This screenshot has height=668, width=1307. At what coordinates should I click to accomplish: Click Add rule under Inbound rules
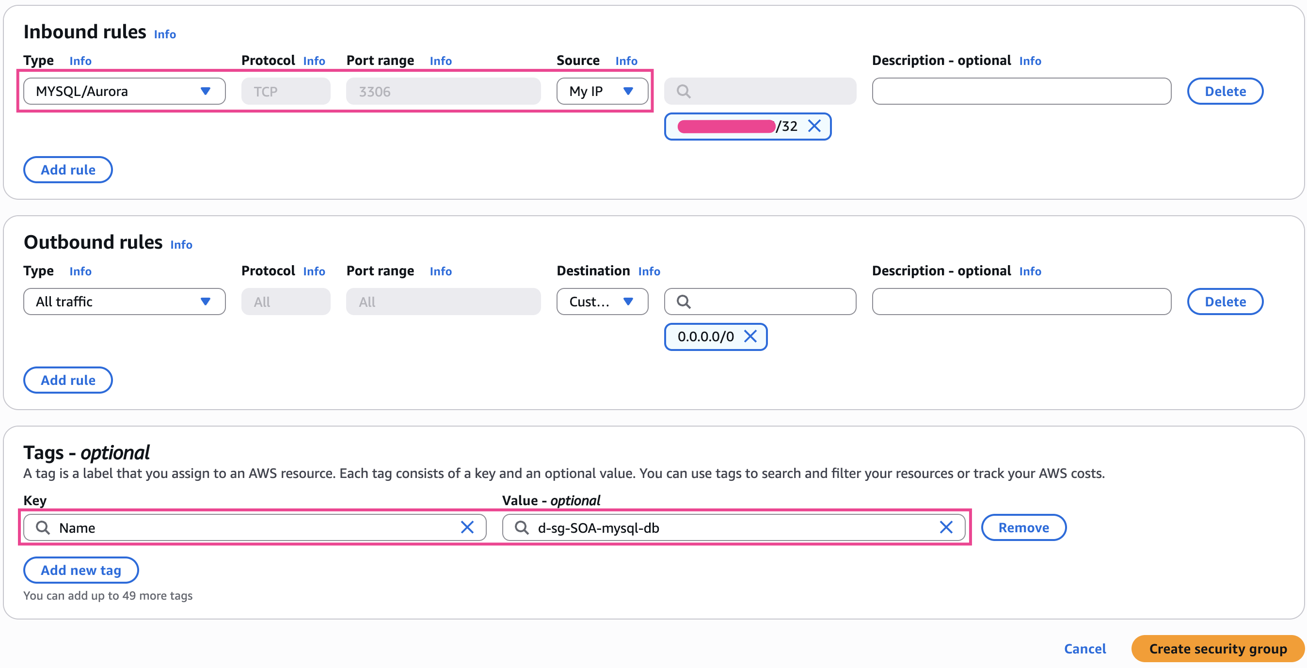(x=68, y=170)
